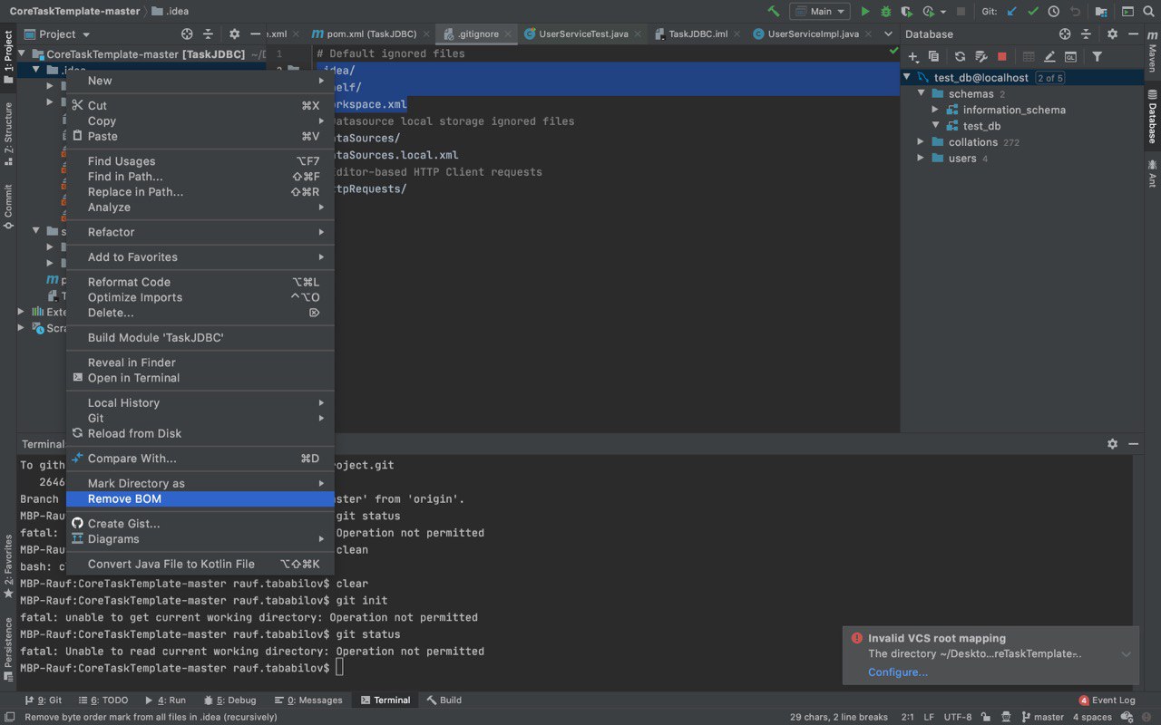
Task: Show Git history clock icon
Action: tap(1053, 12)
